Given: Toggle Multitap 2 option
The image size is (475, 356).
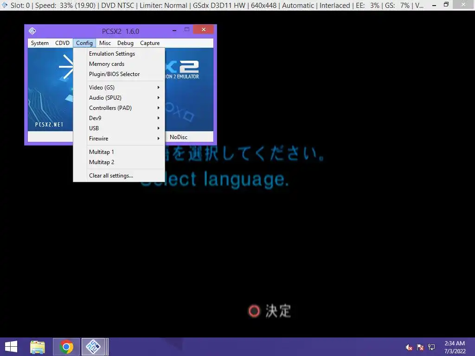Looking at the screenshot, I should tap(119, 162).
